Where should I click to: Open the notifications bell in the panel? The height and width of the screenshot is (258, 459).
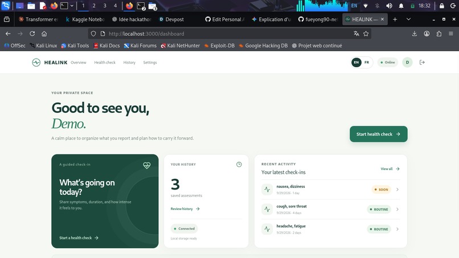pyautogui.click(x=401, y=6)
